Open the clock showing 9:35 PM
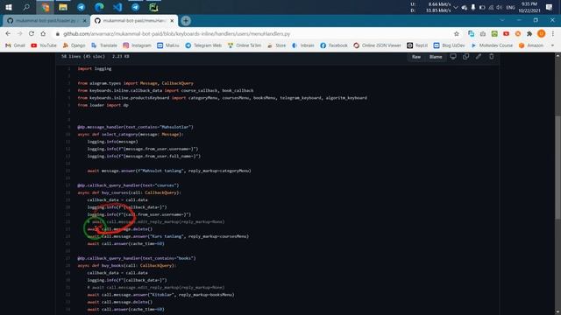The image size is (561, 315). 529,7
